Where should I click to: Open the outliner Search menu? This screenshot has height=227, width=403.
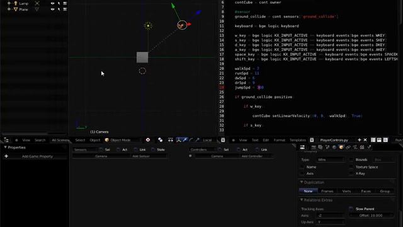40,140
